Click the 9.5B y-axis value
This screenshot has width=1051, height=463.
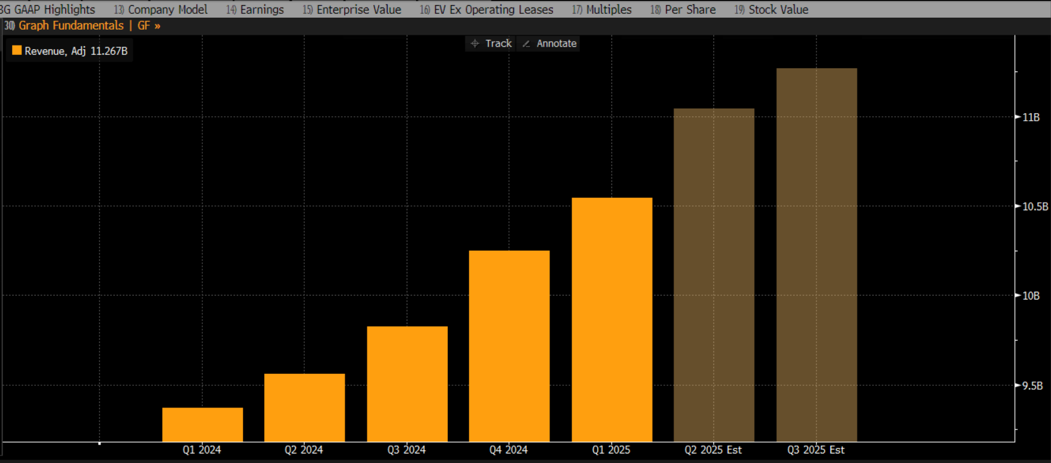pyautogui.click(x=1033, y=385)
